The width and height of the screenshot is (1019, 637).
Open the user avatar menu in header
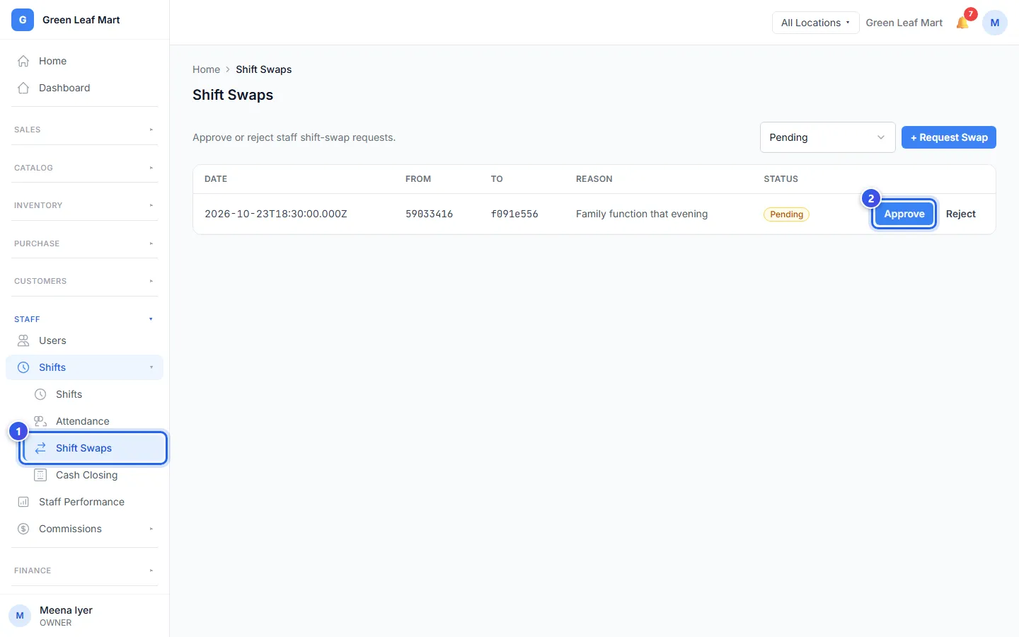coord(994,23)
